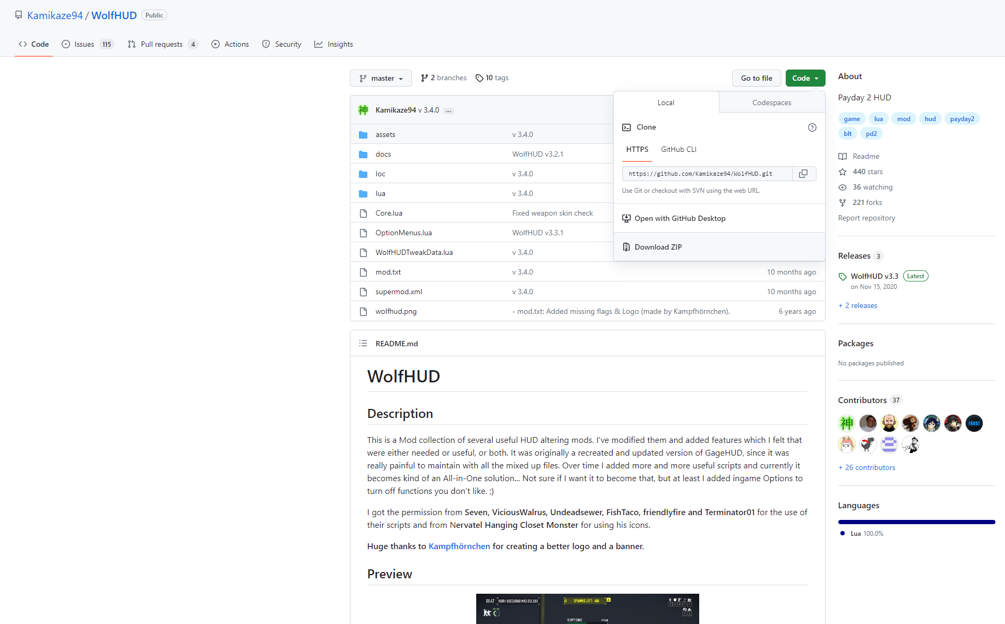The height and width of the screenshot is (624, 1005).
Task: Expand commit message ellipsis button
Action: 449,110
